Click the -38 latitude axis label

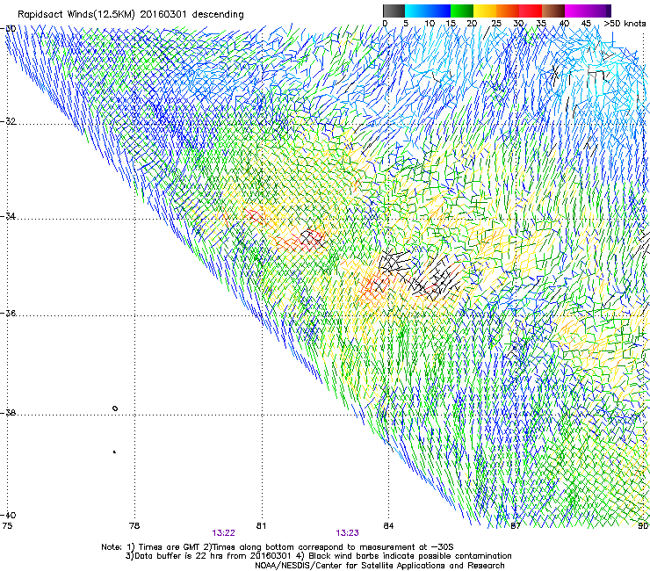click(8, 413)
